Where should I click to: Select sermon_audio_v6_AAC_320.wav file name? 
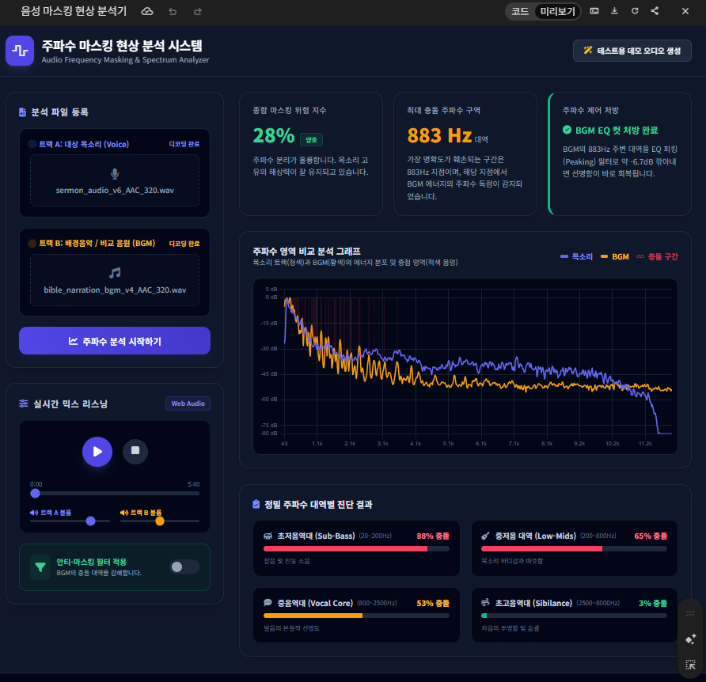tap(115, 191)
